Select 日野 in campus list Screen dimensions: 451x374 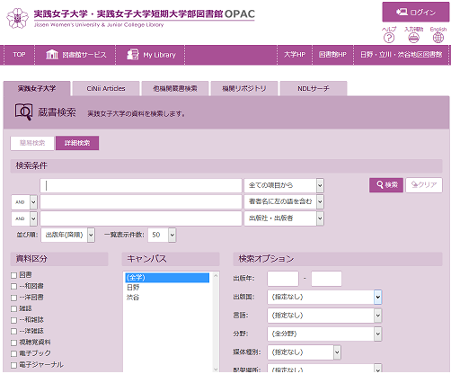[x=167, y=288]
